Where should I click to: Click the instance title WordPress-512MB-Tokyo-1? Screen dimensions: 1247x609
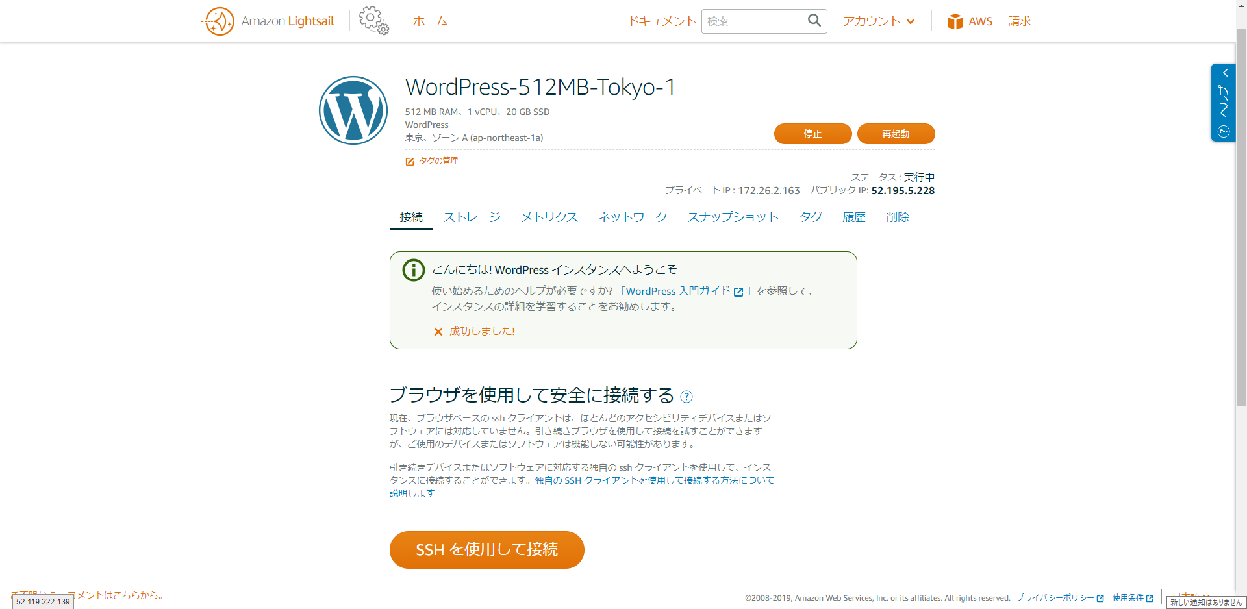[540, 87]
